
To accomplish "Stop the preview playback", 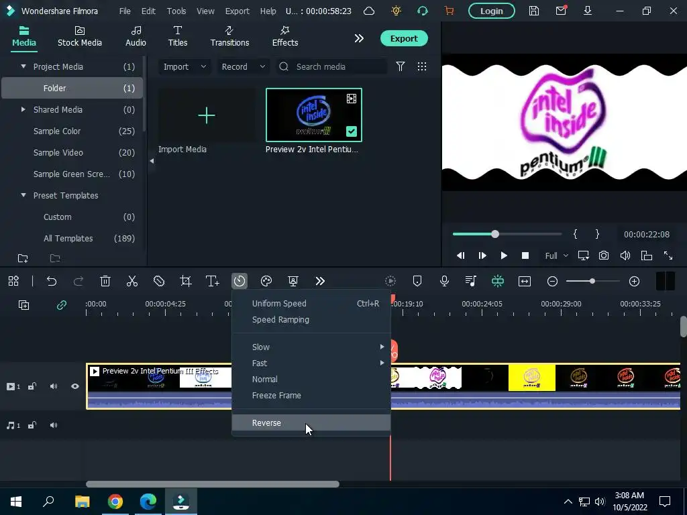I will pyautogui.click(x=525, y=255).
